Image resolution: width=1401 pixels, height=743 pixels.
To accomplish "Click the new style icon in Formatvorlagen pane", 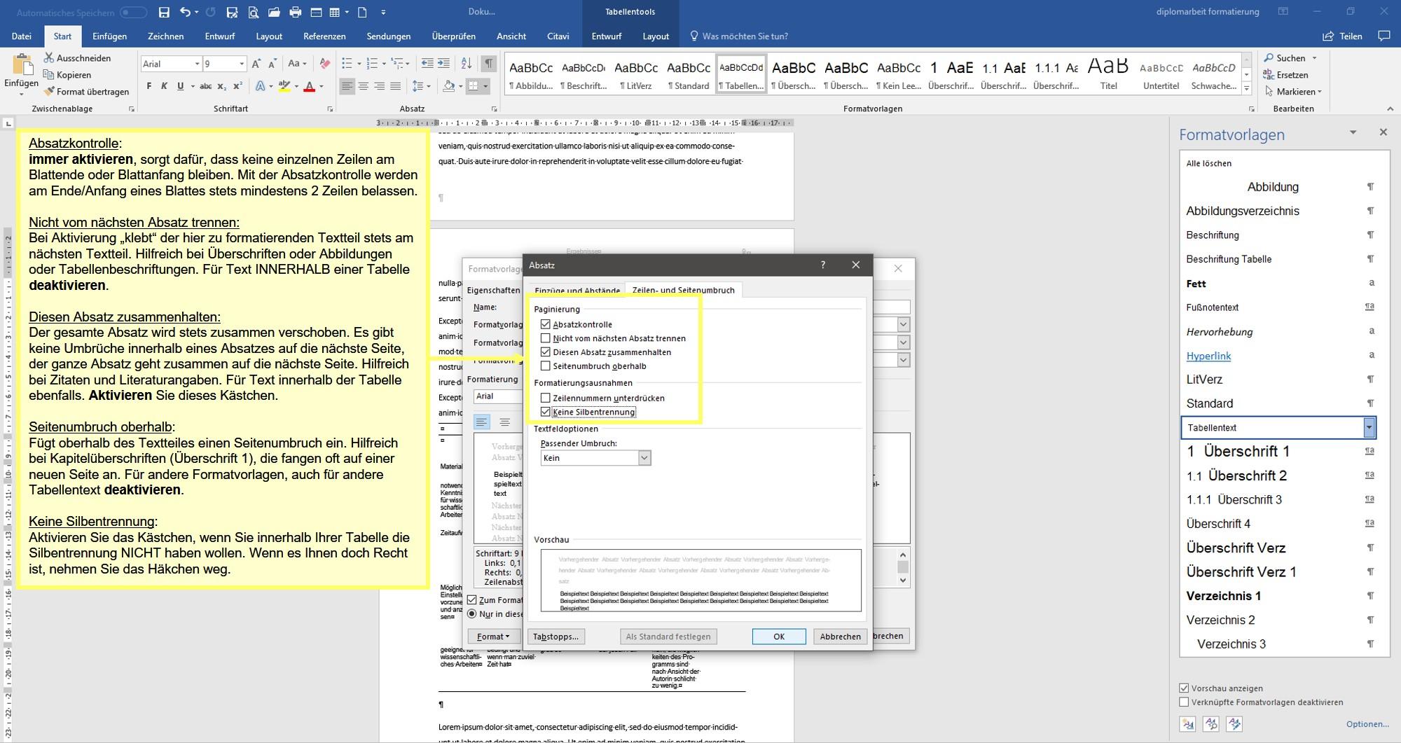I will pos(1187,723).
